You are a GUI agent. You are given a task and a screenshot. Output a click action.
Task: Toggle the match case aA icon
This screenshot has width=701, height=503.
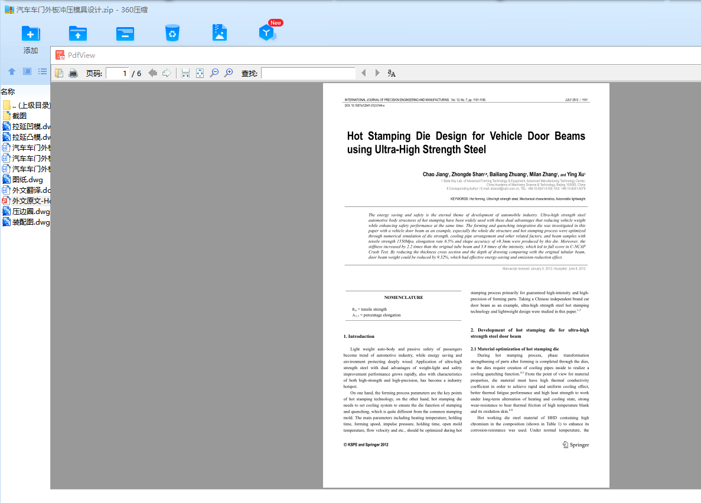tap(392, 73)
